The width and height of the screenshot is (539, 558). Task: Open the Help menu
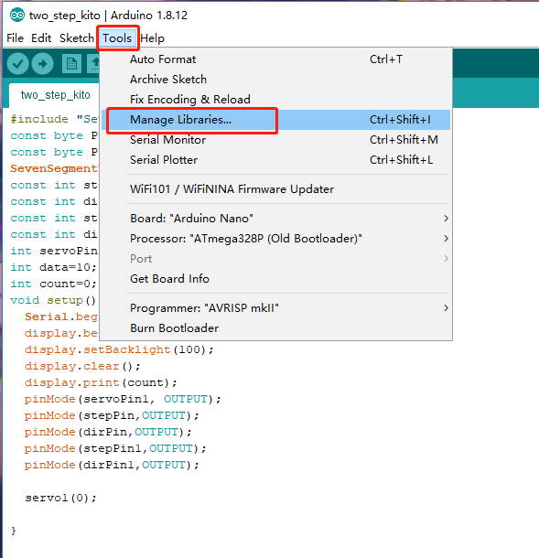(153, 38)
